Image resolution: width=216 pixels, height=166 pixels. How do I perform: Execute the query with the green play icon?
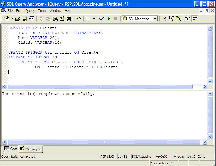[x=109, y=19]
